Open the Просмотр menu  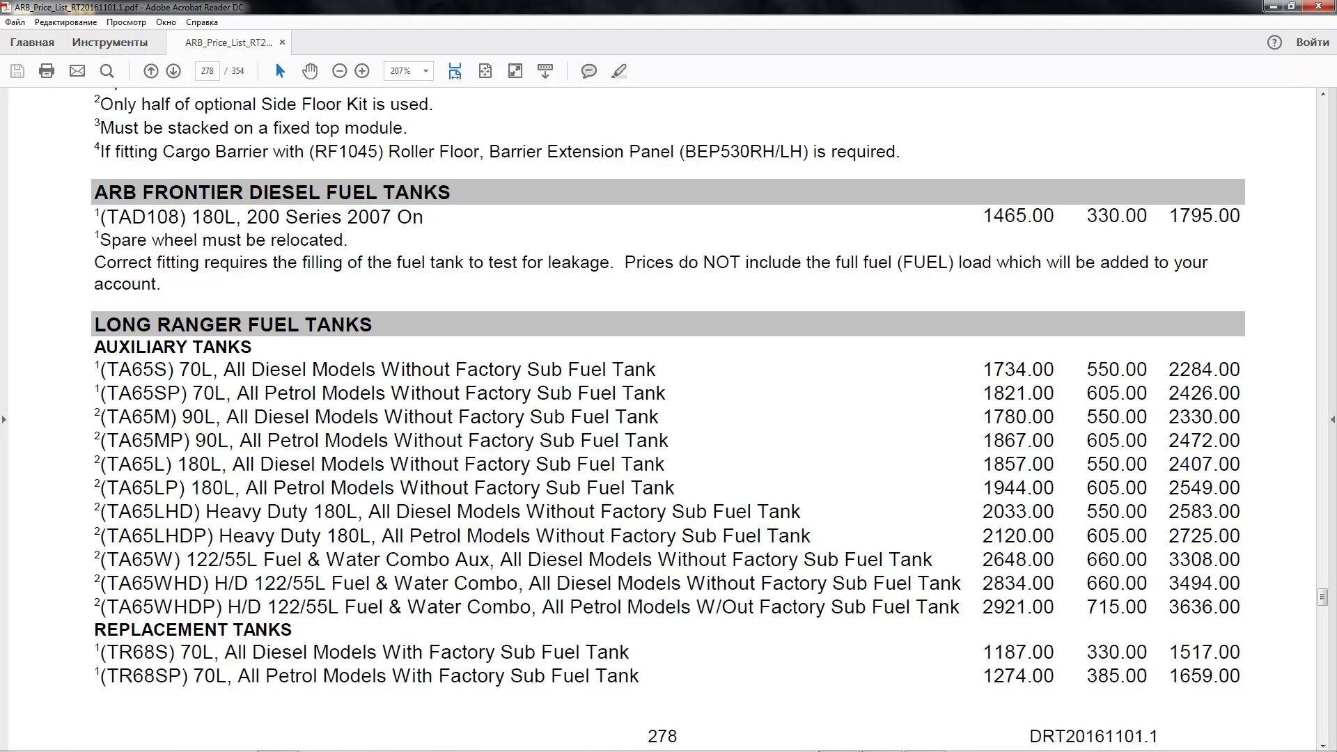tap(126, 22)
